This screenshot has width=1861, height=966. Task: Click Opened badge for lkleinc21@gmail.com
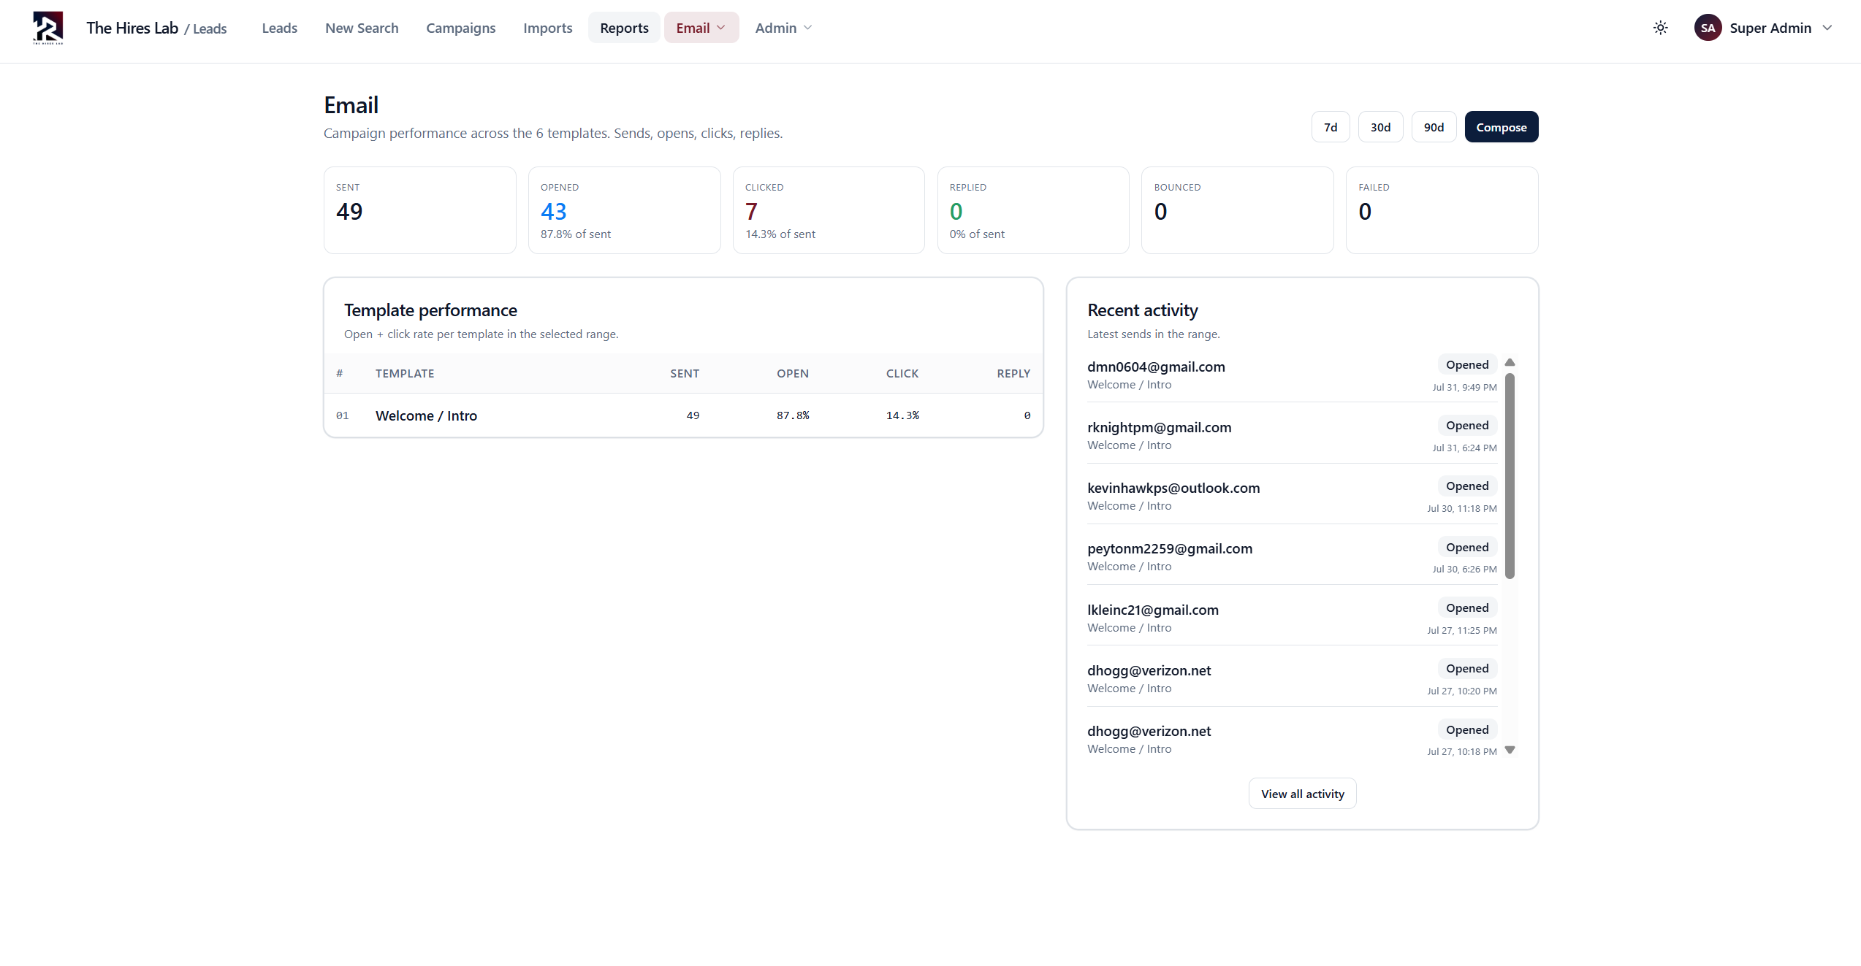point(1467,607)
